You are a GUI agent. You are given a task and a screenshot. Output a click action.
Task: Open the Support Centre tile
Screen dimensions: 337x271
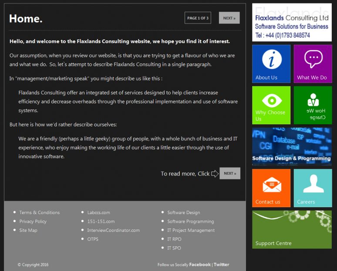(292, 230)
